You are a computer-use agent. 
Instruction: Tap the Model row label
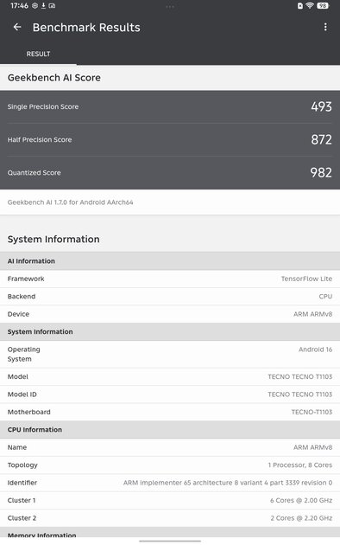pos(17,377)
